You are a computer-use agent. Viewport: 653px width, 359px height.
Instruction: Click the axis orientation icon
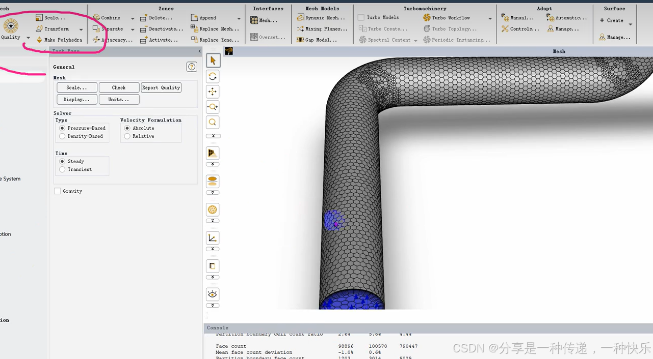[x=213, y=237]
